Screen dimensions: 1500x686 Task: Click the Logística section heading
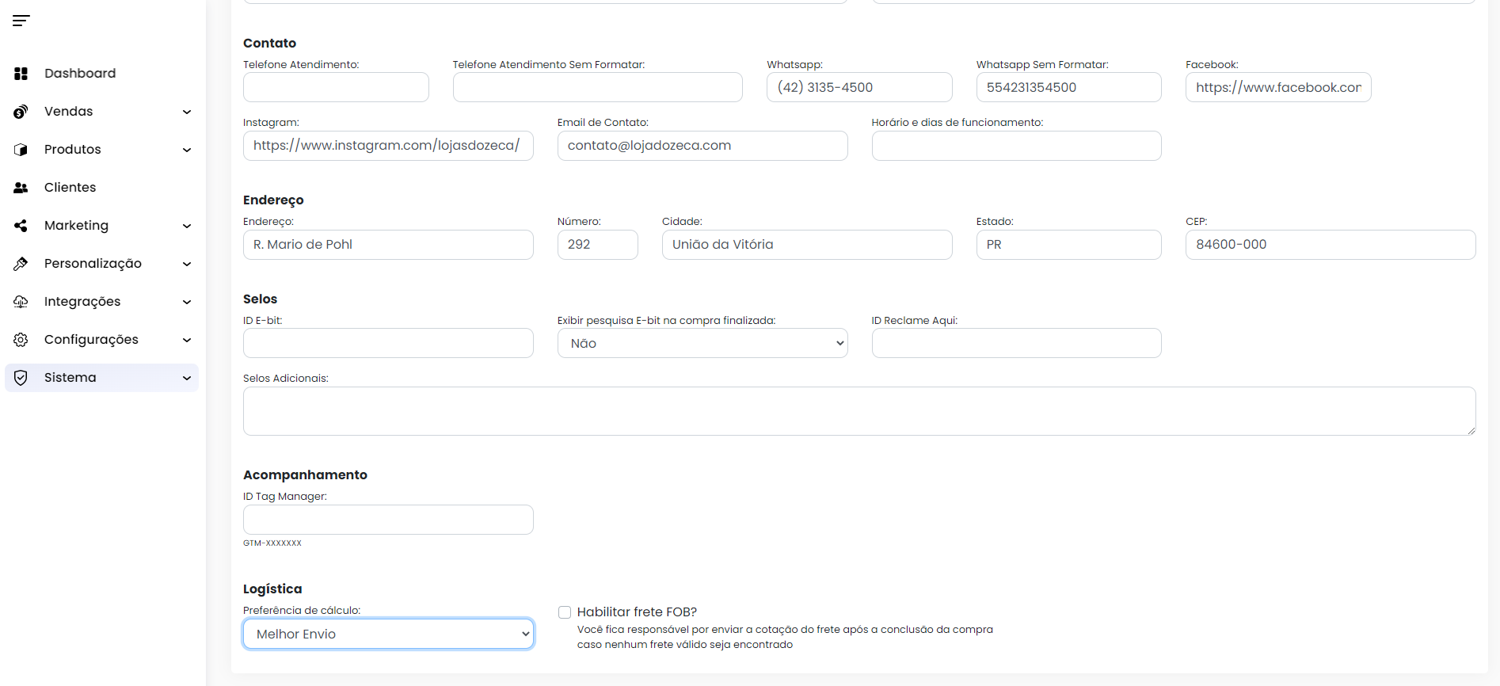click(x=272, y=589)
